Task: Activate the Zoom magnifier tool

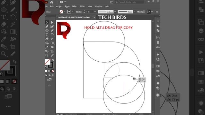Action: tap(47, 55)
